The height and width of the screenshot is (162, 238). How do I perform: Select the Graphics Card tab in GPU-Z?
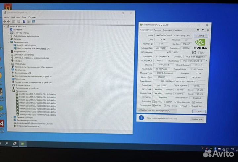tap(146, 30)
